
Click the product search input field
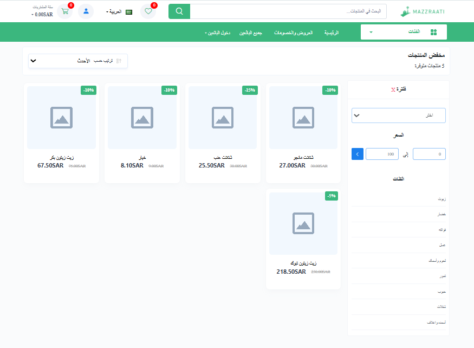click(288, 11)
